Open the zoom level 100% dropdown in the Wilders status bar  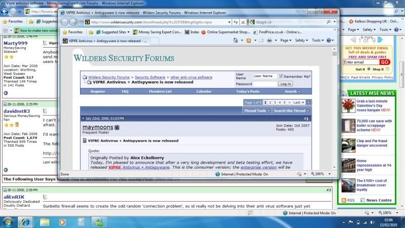point(329,174)
